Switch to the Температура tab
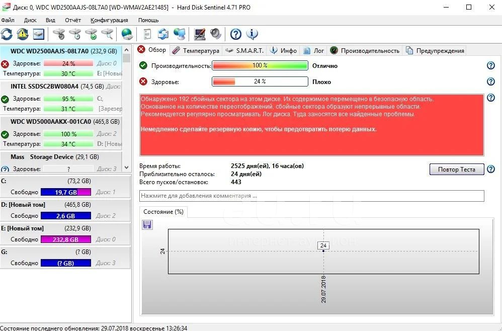The width and height of the screenshot is (502, 331). click(196, 51)
